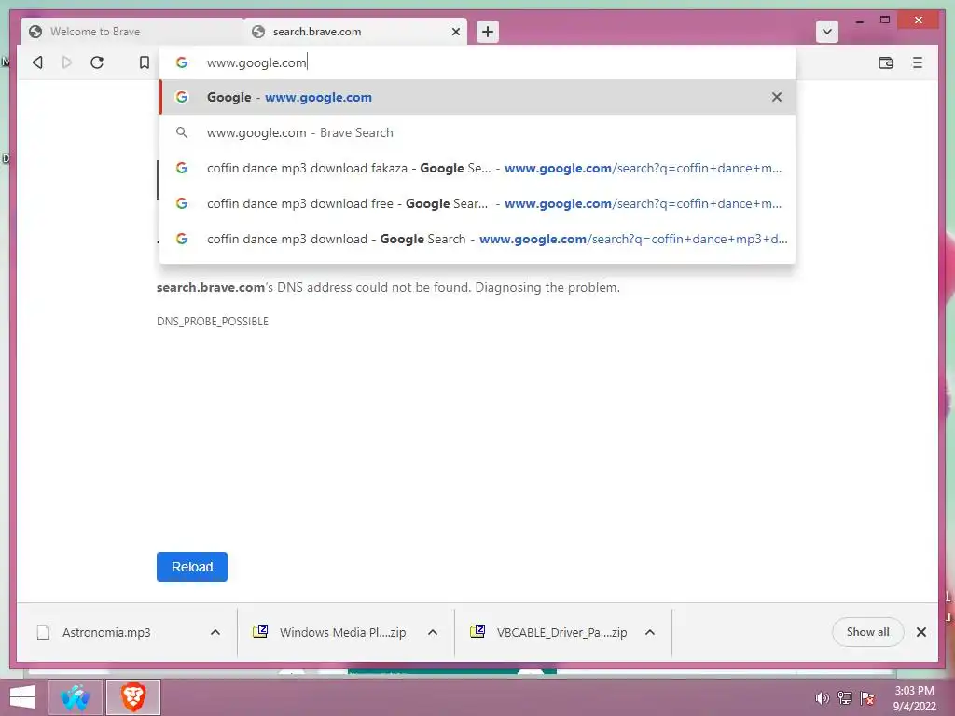955x716 pixels.
Task: Click the search.brave.com DNS error message
Action: [x=388, y=287]
